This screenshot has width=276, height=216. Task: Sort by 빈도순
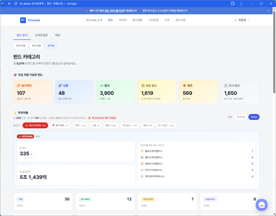coord(254,117)
